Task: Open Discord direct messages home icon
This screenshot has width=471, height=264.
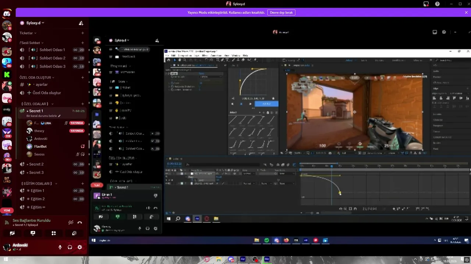Action: (7, 14)
